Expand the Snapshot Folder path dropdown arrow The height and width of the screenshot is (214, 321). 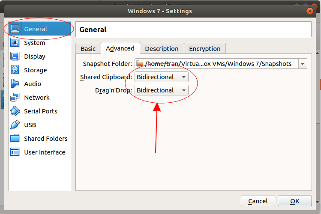tap(303, 64)
